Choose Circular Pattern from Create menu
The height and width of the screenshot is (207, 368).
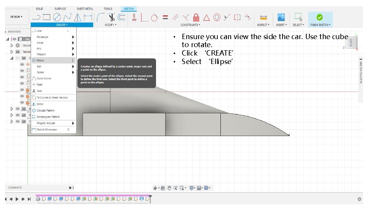point(54,110)
